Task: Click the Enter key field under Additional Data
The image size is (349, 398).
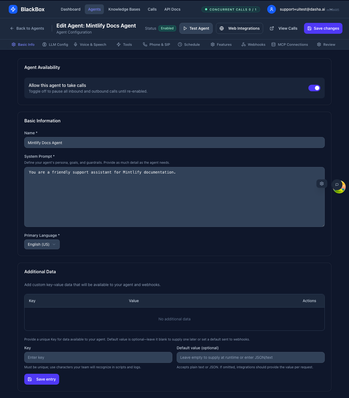Action: 98,357
